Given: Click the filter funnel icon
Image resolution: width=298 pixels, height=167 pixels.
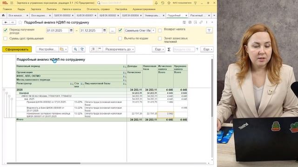Looking at the screenshot, I should [209, 30].
